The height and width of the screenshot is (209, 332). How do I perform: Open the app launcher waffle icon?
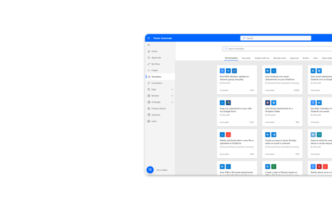click(148, 38)
